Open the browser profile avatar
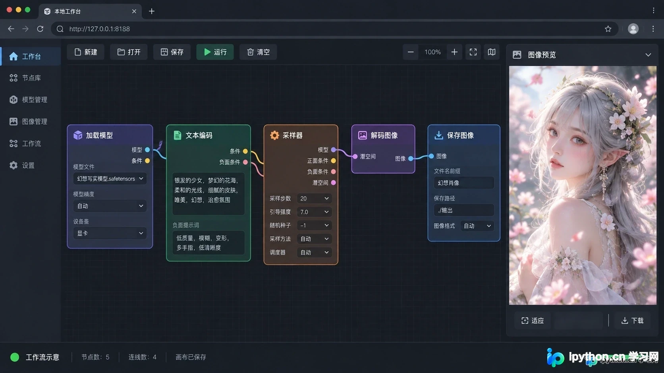Image resolution: width=664 pixels, height=373 pixels. click(x=633, y=29)
